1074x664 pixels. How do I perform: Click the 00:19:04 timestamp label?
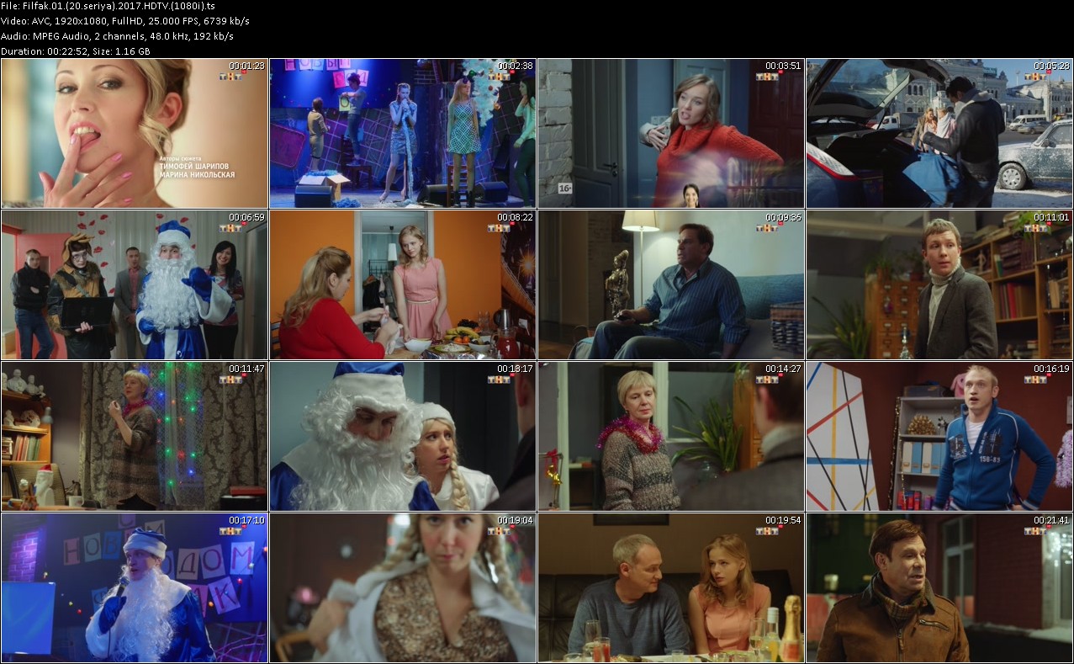[515, 520]
